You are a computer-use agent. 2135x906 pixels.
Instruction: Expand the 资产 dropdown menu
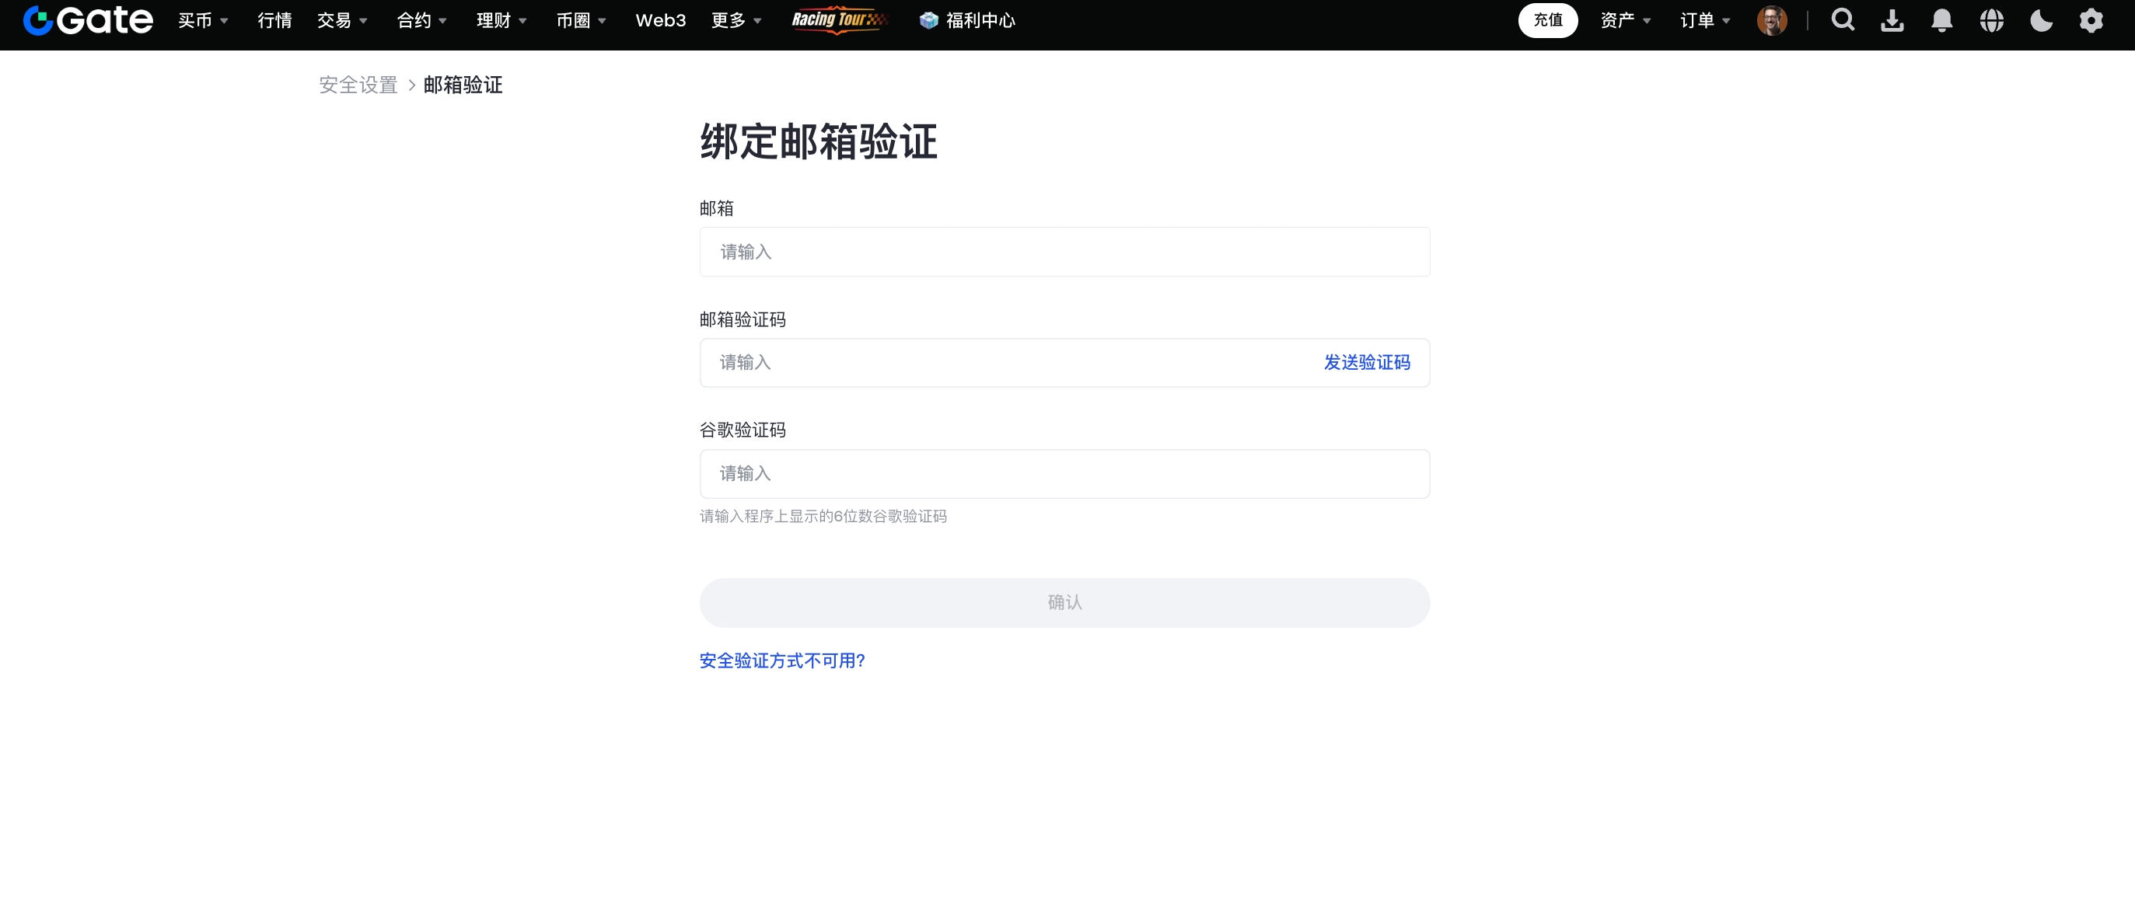1625,20
